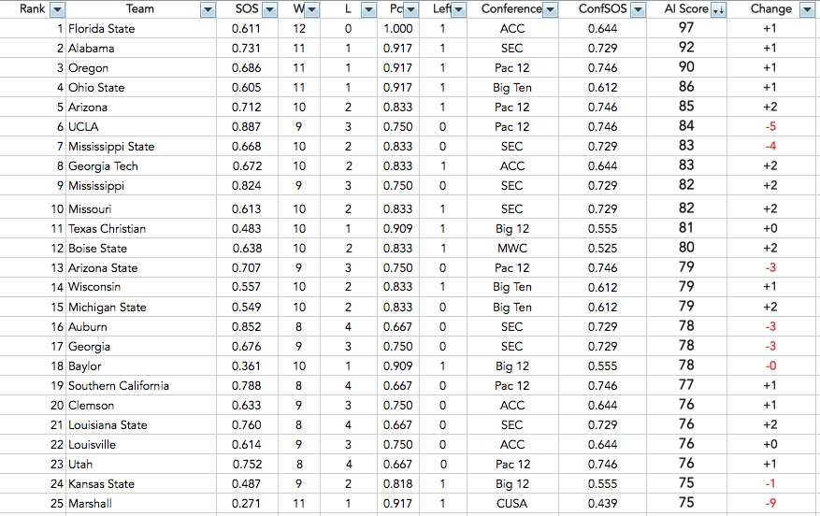The image size is (820, 516).
Task: Select the Utah team cell
Action: [141, 464]
